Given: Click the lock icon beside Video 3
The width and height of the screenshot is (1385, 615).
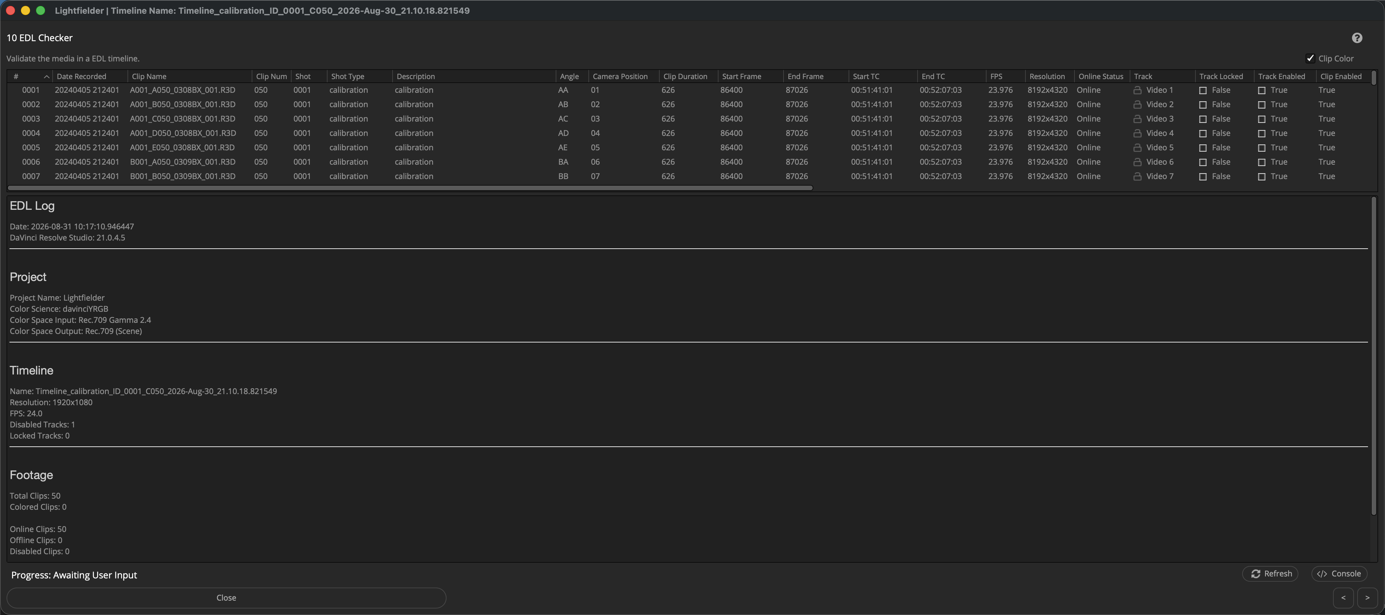Looking at the screenshot, I should 1137,119.
